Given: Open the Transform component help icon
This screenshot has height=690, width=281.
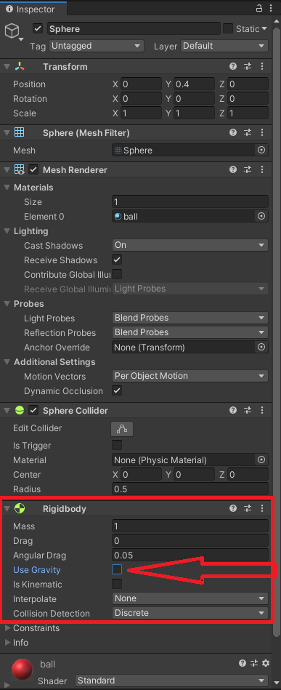Looking at the screenshot, I should tap(233, 66).
